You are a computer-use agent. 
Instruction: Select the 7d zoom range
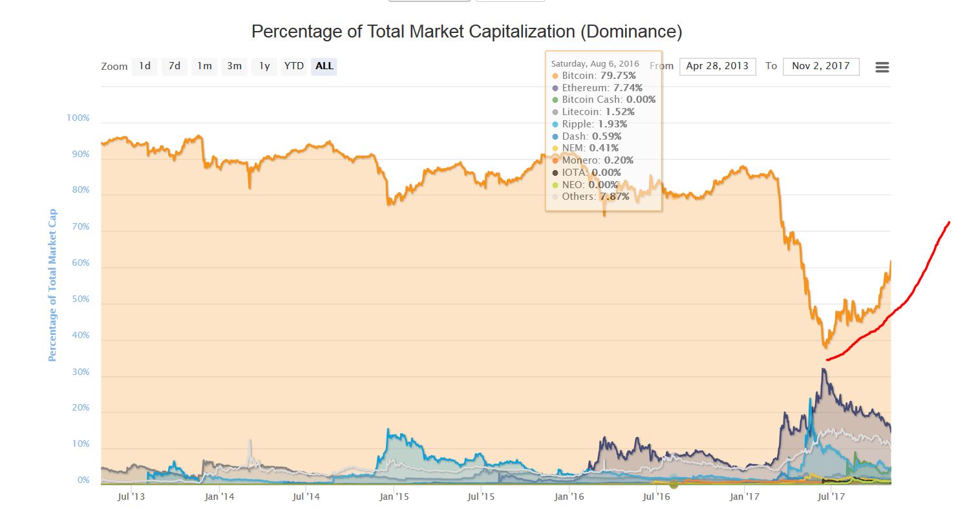point(173,66)
